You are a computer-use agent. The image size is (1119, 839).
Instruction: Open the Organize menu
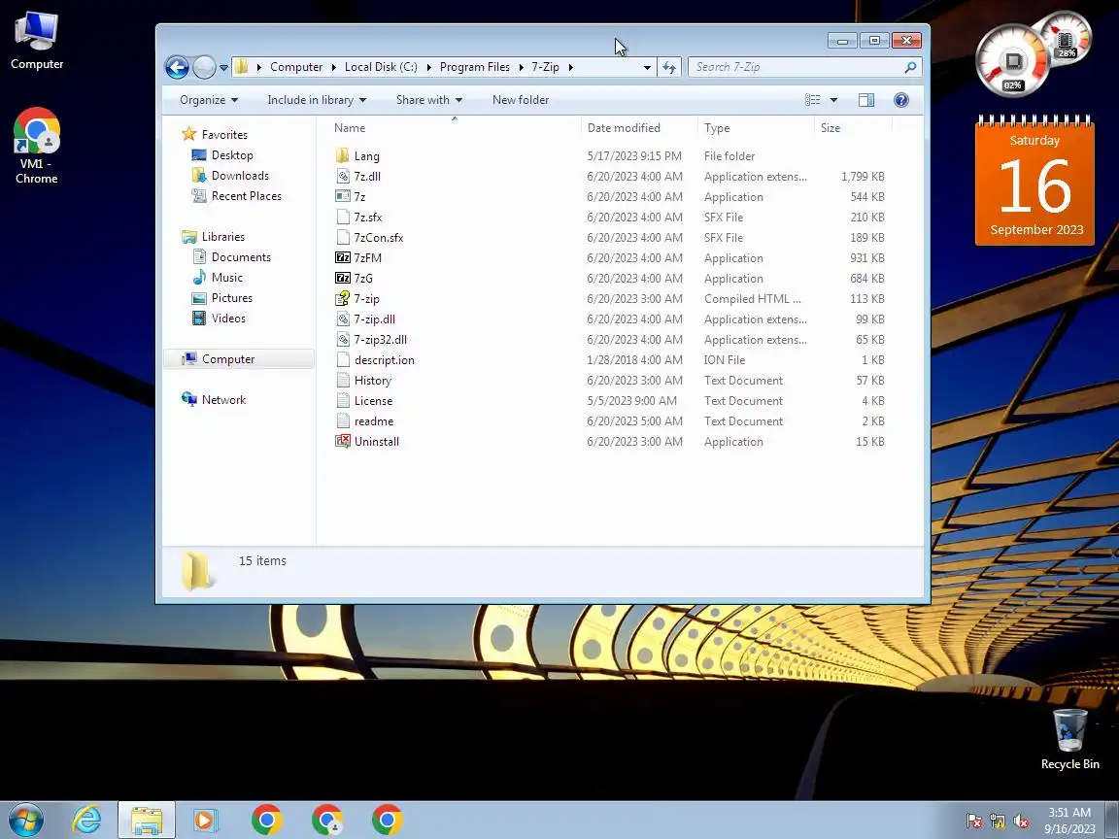pyautogui.click(x=209, y=100)
